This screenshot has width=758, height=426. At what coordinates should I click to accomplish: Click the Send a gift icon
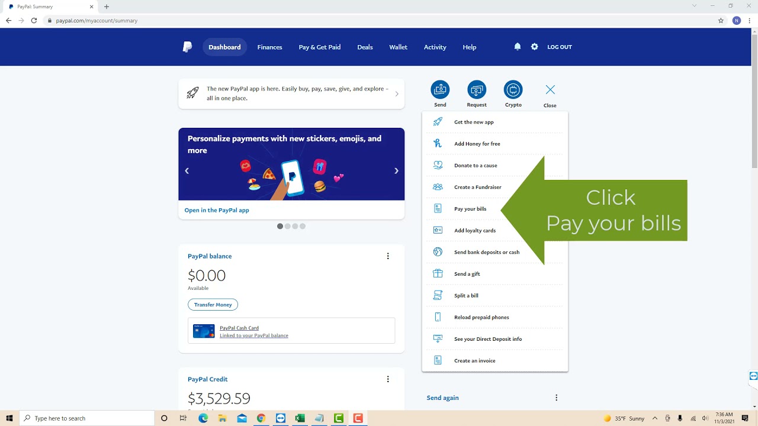[x=438, y=273]
